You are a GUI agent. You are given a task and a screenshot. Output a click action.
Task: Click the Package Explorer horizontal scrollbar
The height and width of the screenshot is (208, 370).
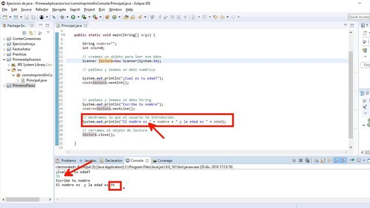point(23,199)
